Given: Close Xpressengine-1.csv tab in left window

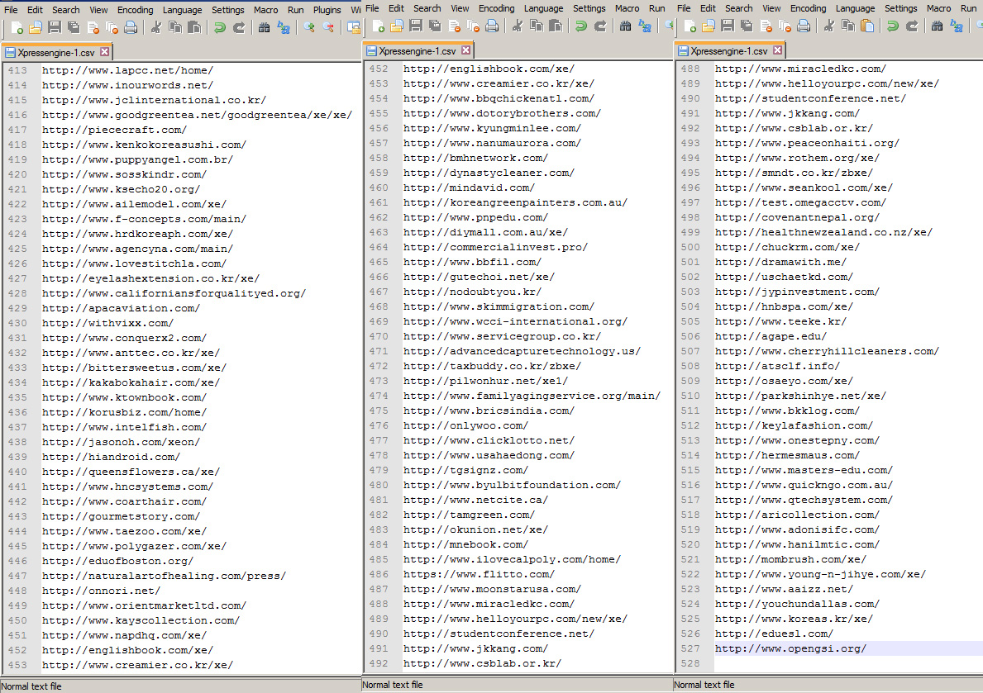Looking at the screenshot, I should click(105, 52).
